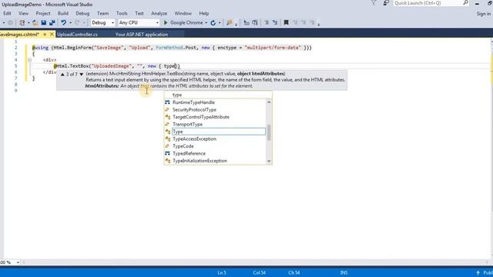Open the Analyze menu

tap(159, 14)
